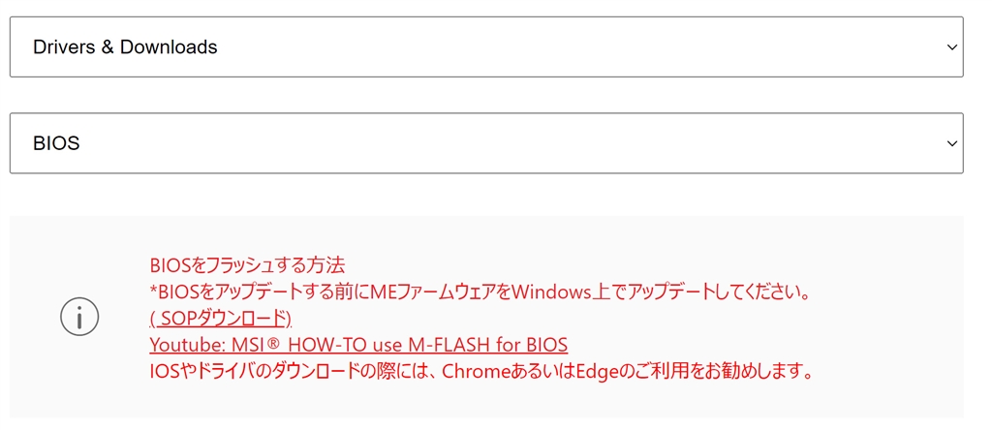Viewport: 992px width, 430px height.
Task: Click the circled info icon
Action: tap(79, 317)
